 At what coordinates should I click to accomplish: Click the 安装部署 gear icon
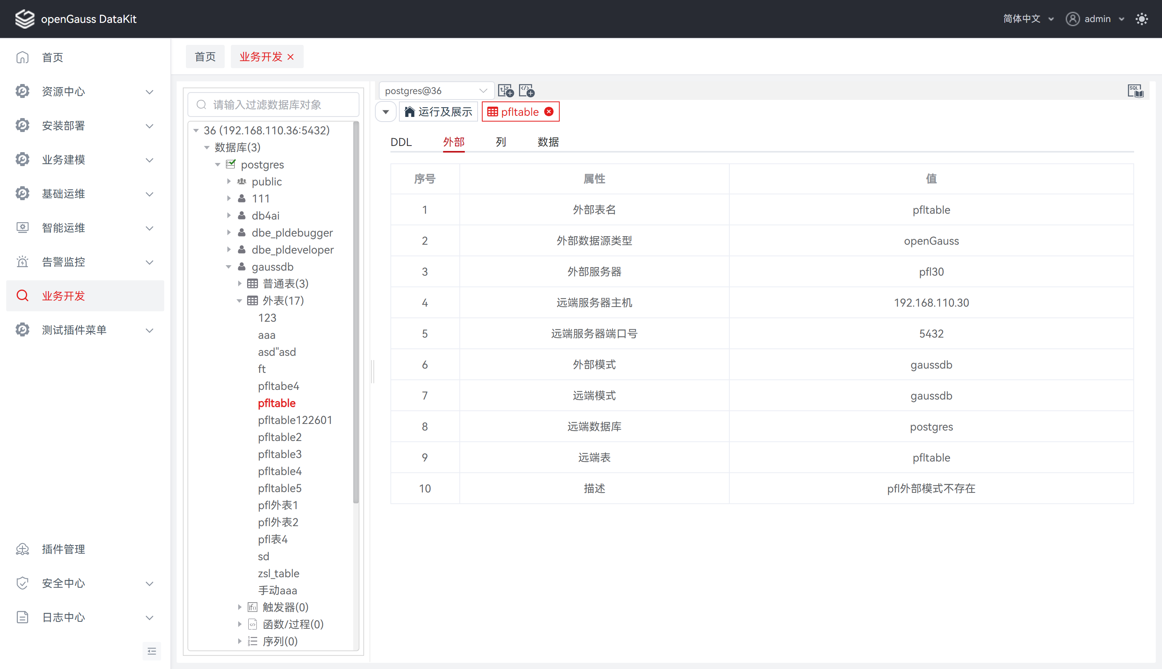tap(22, 125)
